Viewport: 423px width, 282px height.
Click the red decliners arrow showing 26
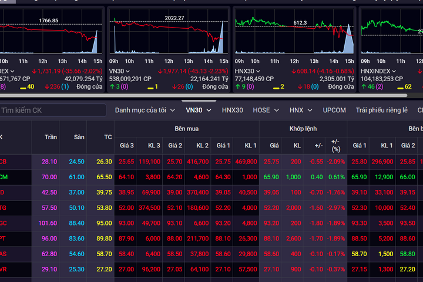pyautogui.click(x=176, y=87)
